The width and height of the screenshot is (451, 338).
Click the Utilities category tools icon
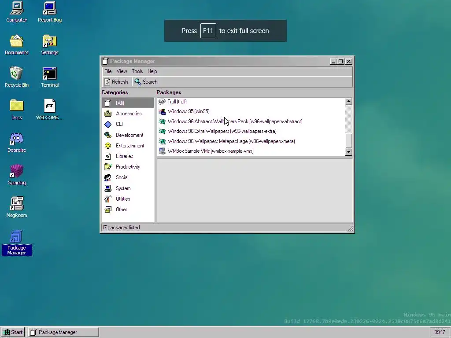pyautogui.click(x=108, y=199)
